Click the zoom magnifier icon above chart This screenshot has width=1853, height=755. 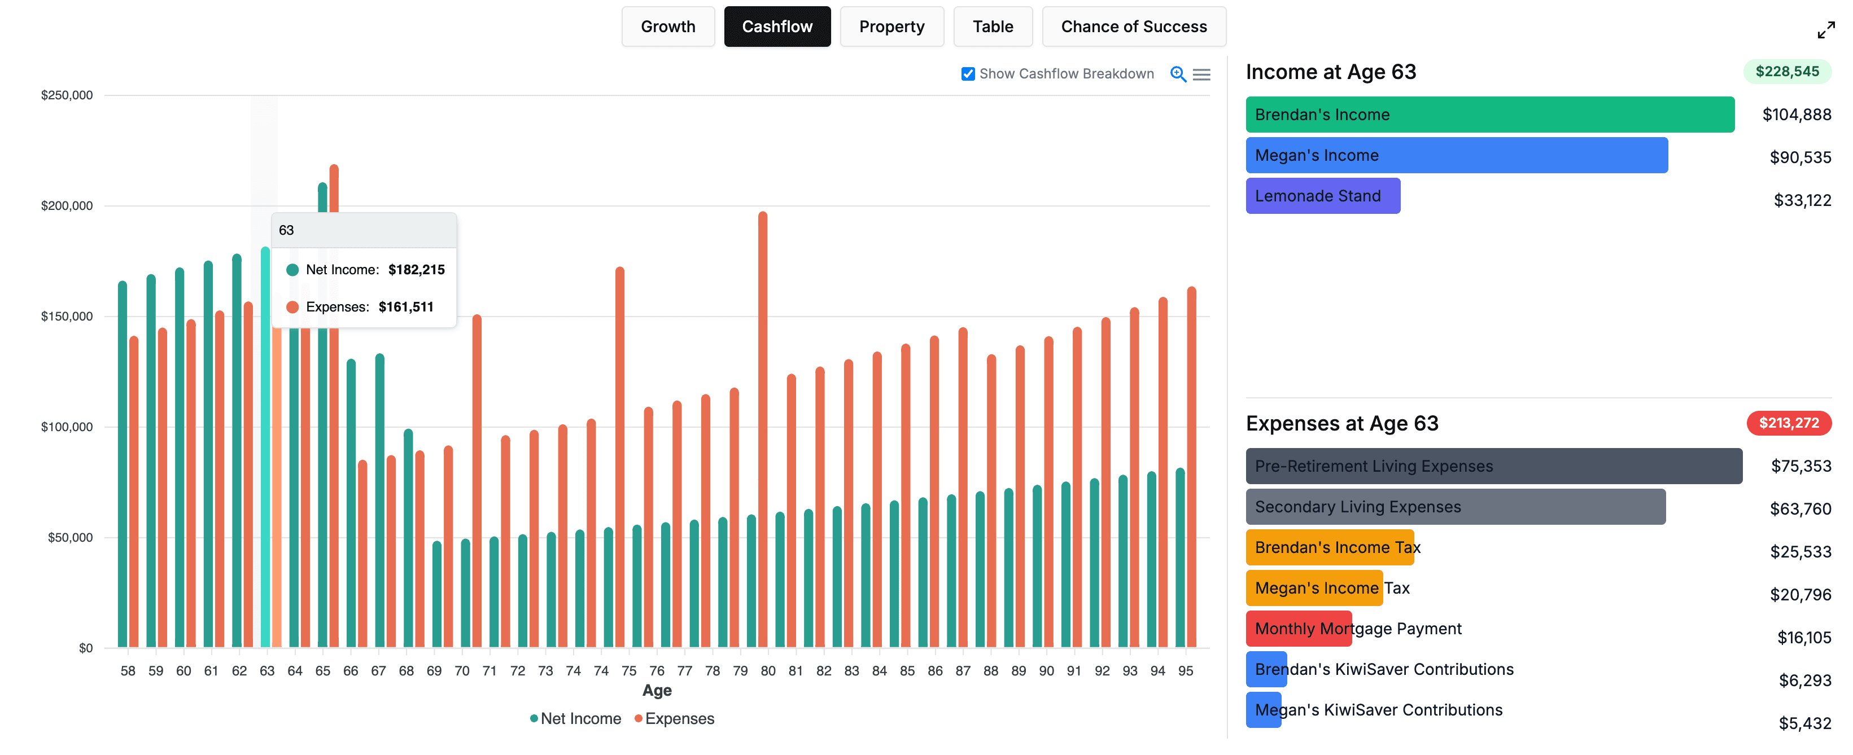tap(1178, 74)
